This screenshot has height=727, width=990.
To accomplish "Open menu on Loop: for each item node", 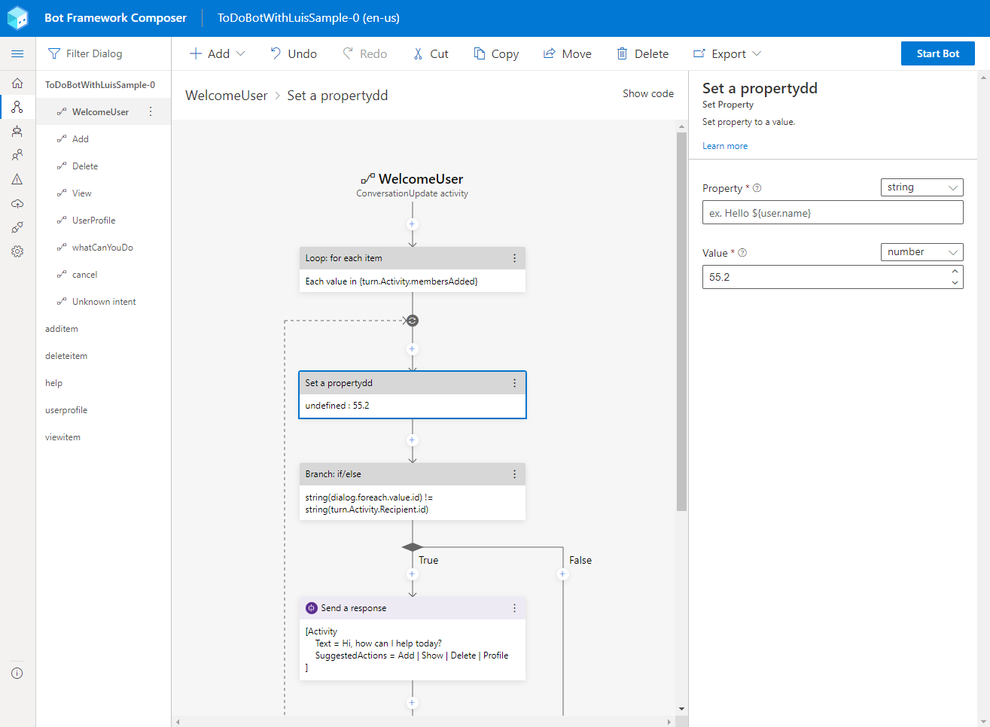I will pyautogui.click(x=515, y=258).
